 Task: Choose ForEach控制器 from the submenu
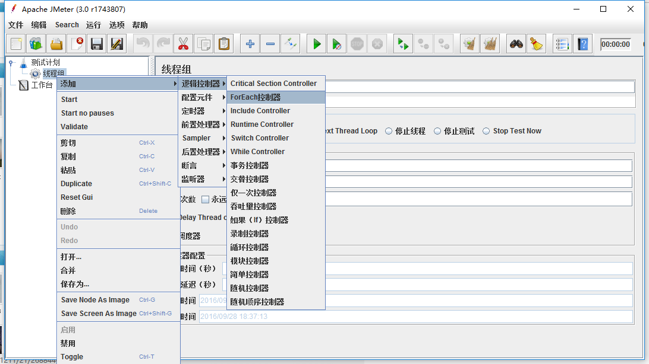pyautogui.click(x=276, y=97)
